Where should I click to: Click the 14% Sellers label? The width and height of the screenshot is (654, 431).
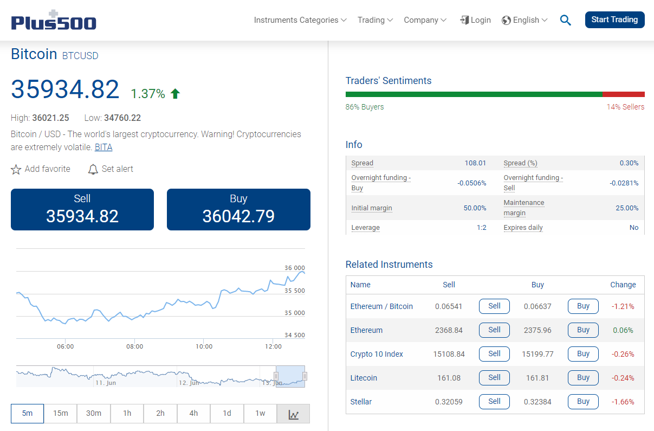[626, 107]
